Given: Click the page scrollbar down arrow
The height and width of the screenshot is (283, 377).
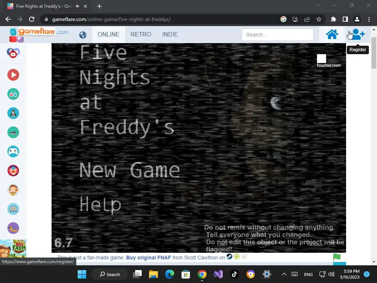Looking at the screenshot, I should click(374, 262).
